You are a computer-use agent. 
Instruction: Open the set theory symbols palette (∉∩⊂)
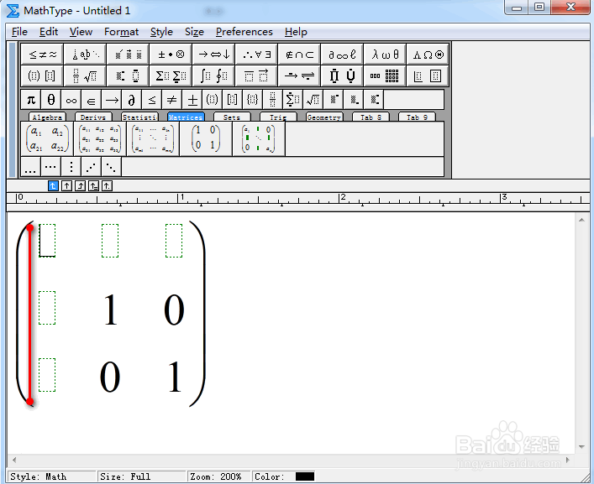pyautogui.click(x=299, y=55)
